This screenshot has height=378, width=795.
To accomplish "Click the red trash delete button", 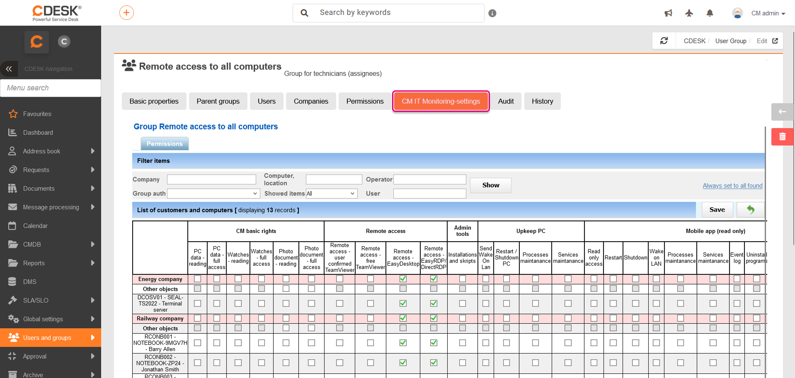I will click(x=782, y=137).
